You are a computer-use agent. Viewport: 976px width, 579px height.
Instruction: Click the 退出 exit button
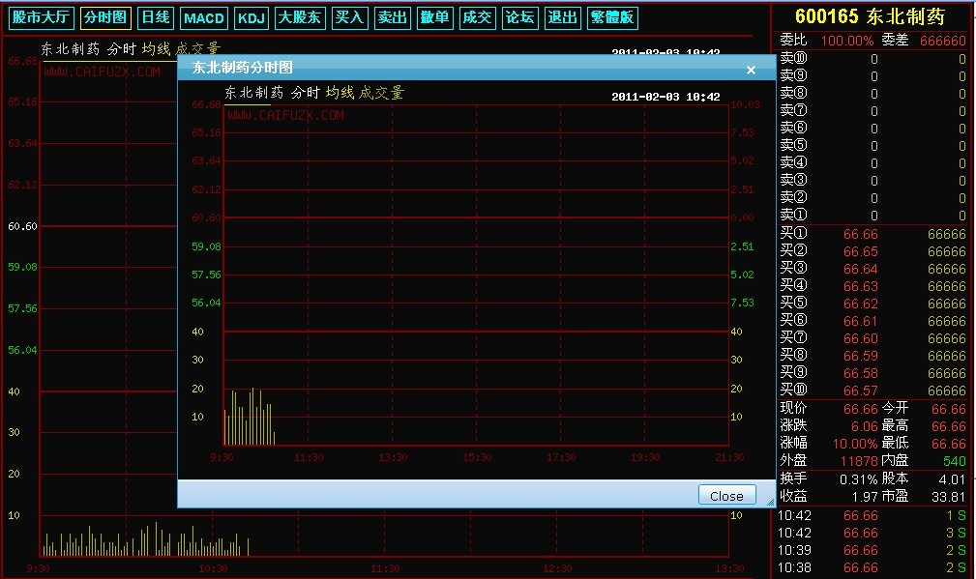coord(562,17)
